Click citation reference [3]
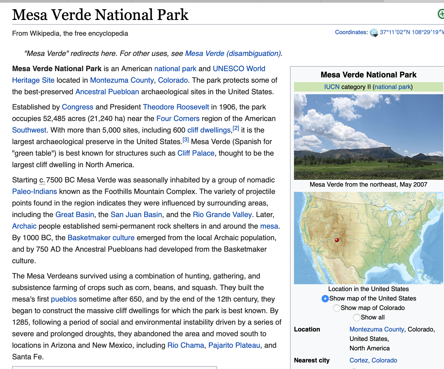The height and width of the screenshot is (369, 444). [185, 140]
